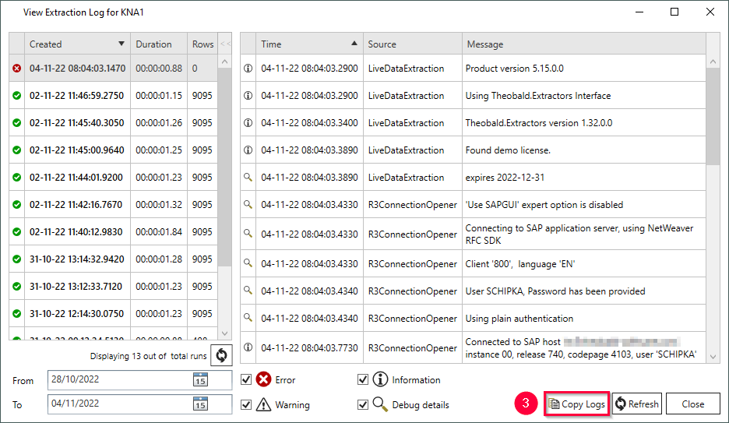Click the Close button

pos(692,404)
